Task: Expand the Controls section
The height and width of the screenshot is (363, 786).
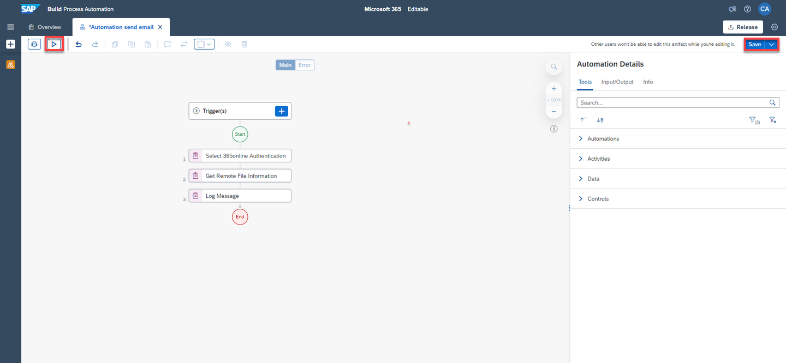Action: point(678,199)
